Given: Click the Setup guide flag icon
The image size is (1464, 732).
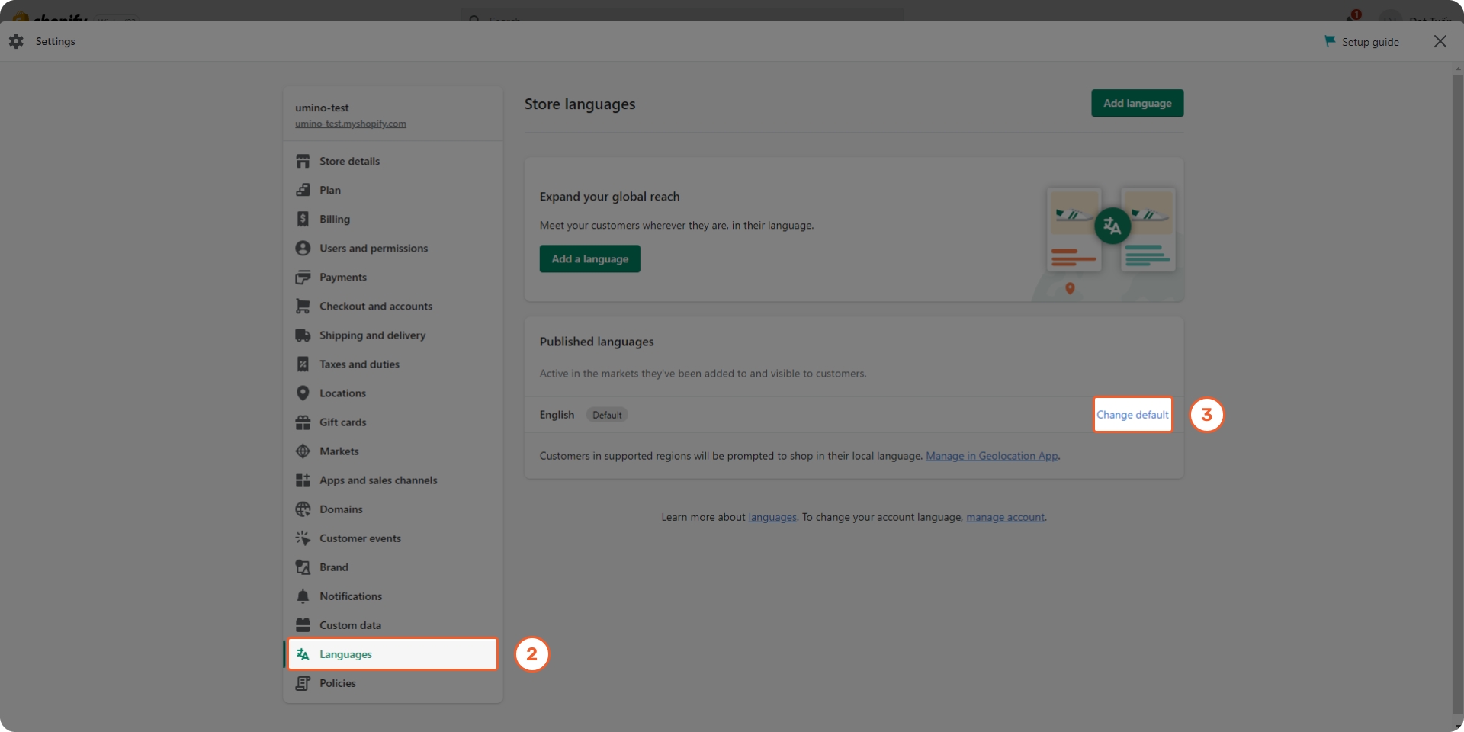Looking at the screenshot, I should tap(1330, 41).
